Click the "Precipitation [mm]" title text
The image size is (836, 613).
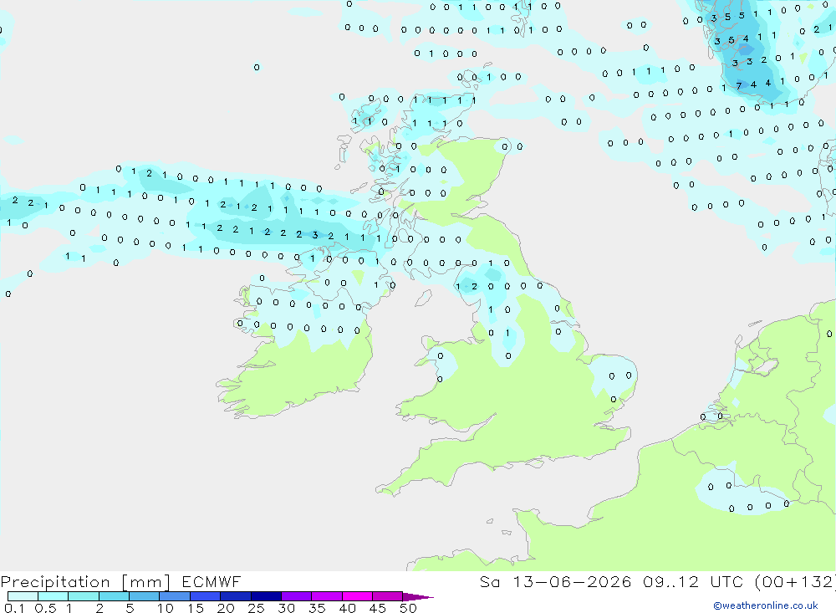tap(86, 582)
